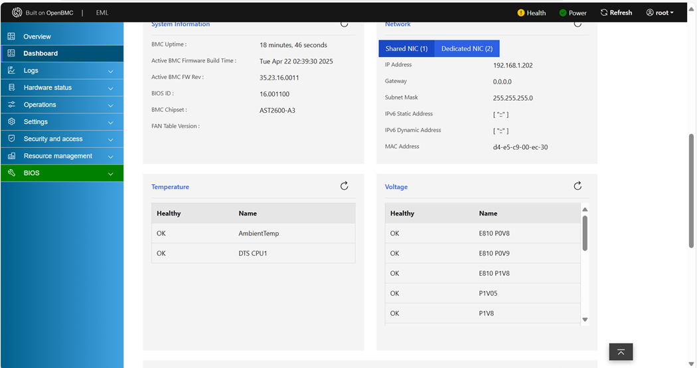Refresh the Network panel
The width and height of the screenshot is (697, 368).
click(x=578, y=25)
